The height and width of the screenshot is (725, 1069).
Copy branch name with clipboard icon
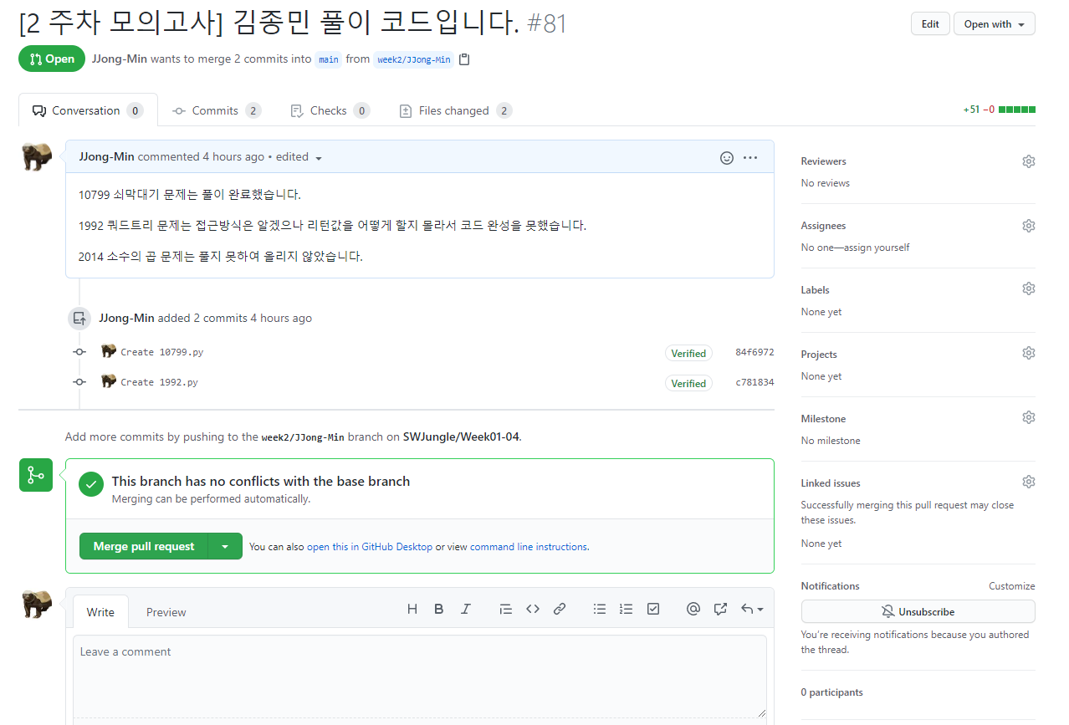(464, 59)
